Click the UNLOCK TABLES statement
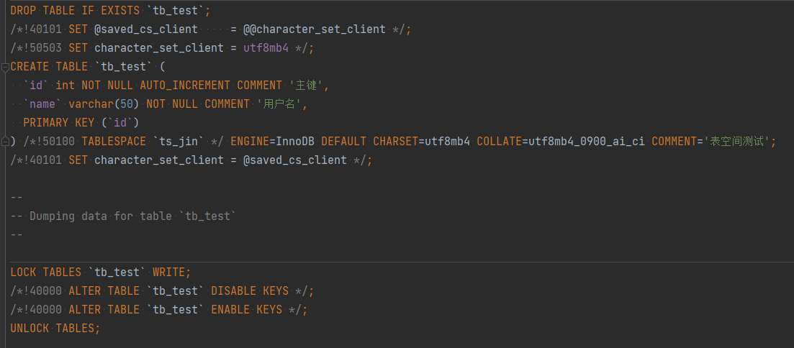This screenshot has height=348, width=794. (55, 329)
